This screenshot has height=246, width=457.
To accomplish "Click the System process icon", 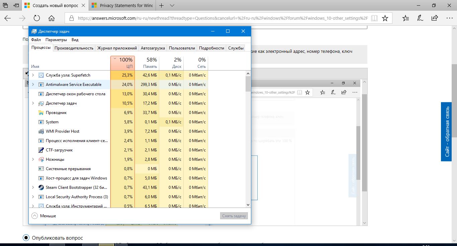I will (x=41, y=122).
